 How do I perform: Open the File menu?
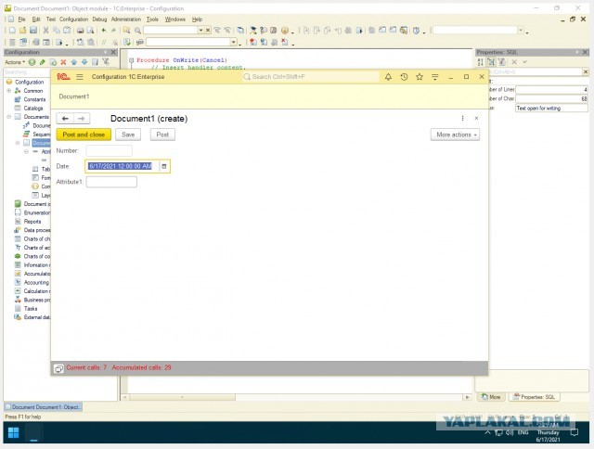[21, 19]
